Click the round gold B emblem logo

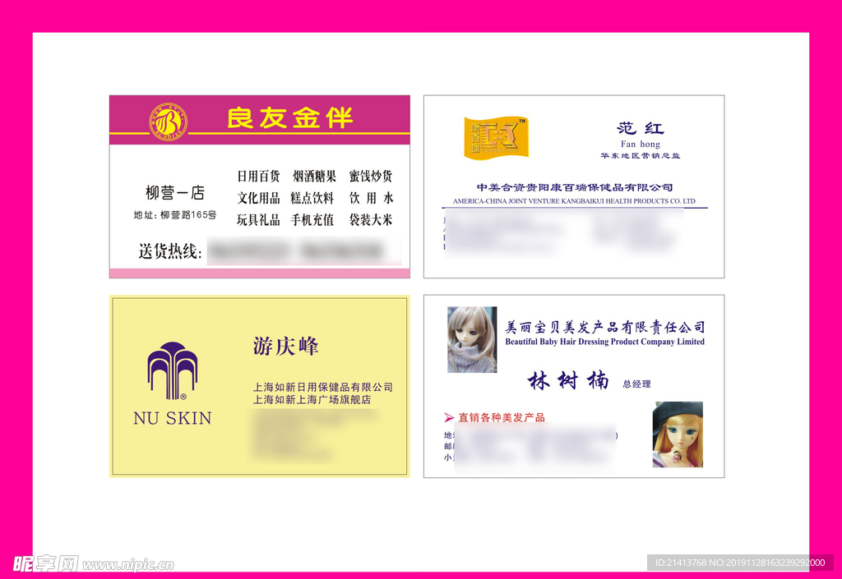point(168,122)
